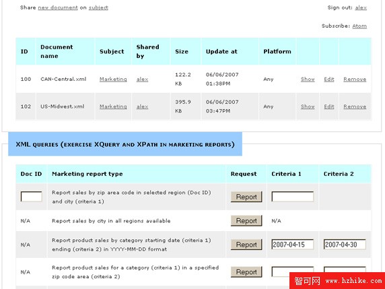
Task: Click the Doc ID column header
Action: [x=31, y=174]
